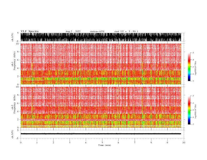Click the ch.1 spectrogram panel
Screen dimensions: 207x160
pyautogui.click(x=101, y=64)
